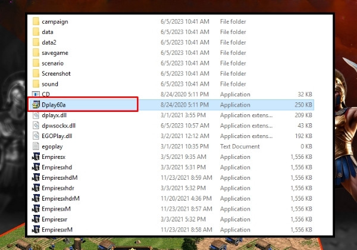Select the date '3/5/2021 9:35 AM'
This screenshot has height=250, width=357.
coord(183,157)
